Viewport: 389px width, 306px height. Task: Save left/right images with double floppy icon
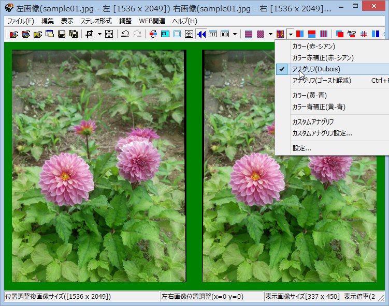74,34
